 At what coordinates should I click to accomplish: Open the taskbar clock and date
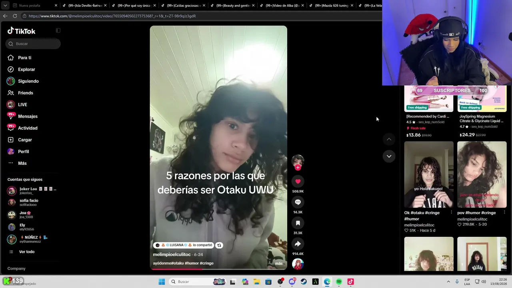498,282
